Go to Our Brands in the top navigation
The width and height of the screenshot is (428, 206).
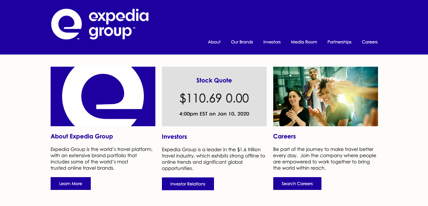(x=242, y=42)
